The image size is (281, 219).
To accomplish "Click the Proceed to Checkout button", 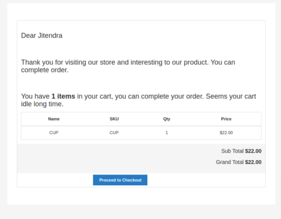I will pos(120,180).
